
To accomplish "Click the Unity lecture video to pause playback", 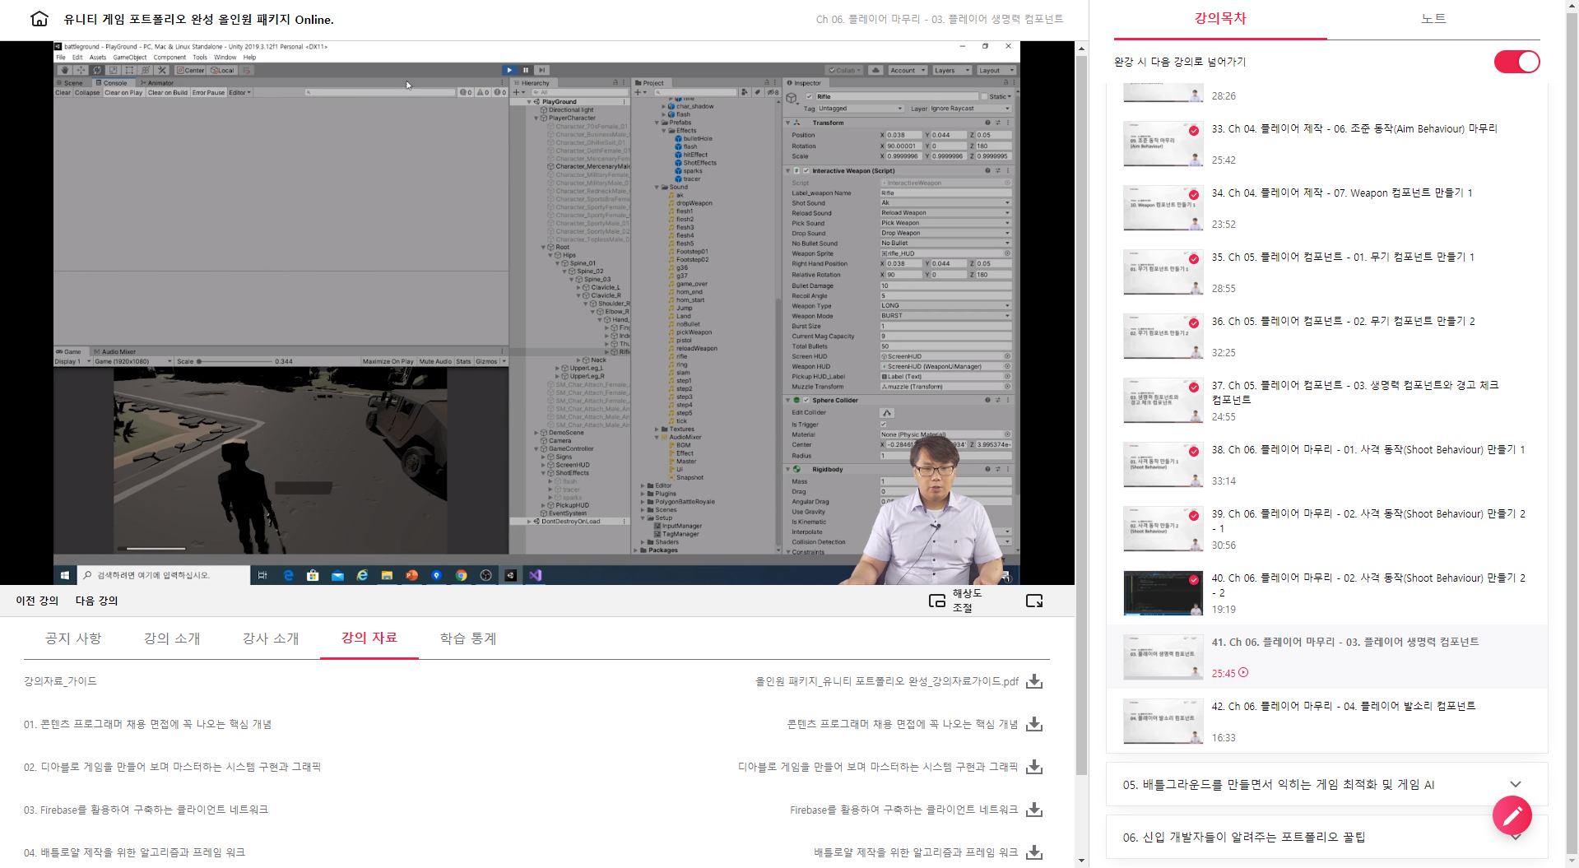I will [x=536, y=313].
